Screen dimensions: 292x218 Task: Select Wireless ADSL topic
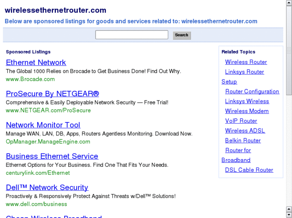coord(245,131)
